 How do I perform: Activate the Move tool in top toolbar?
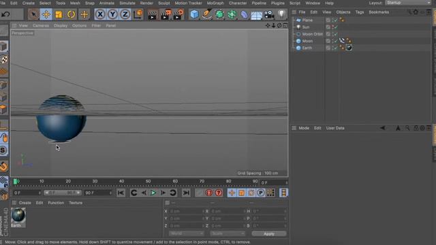coord(46,14)
